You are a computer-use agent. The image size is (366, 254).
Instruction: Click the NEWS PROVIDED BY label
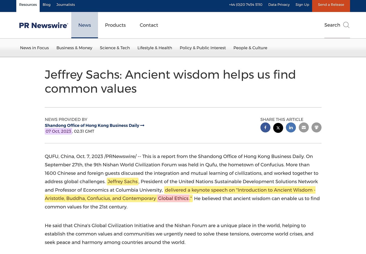point(66,119)
